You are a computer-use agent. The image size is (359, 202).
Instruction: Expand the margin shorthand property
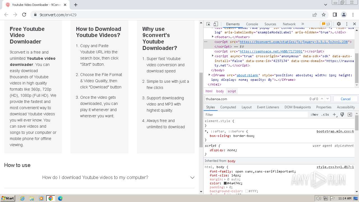[225, 179]
